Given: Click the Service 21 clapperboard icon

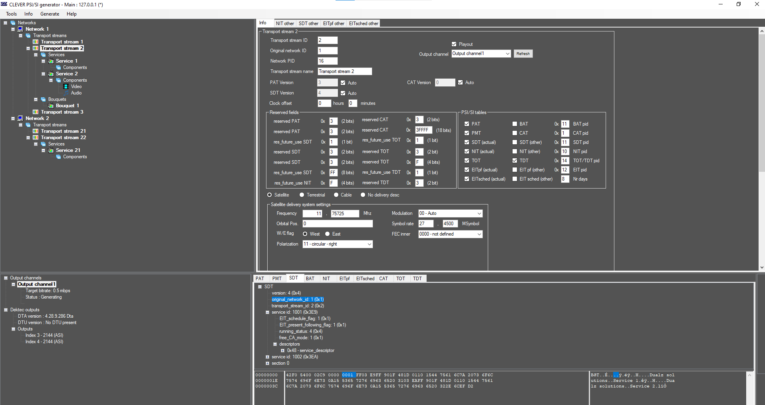Looking at the screenshot, I should [51, 150].
